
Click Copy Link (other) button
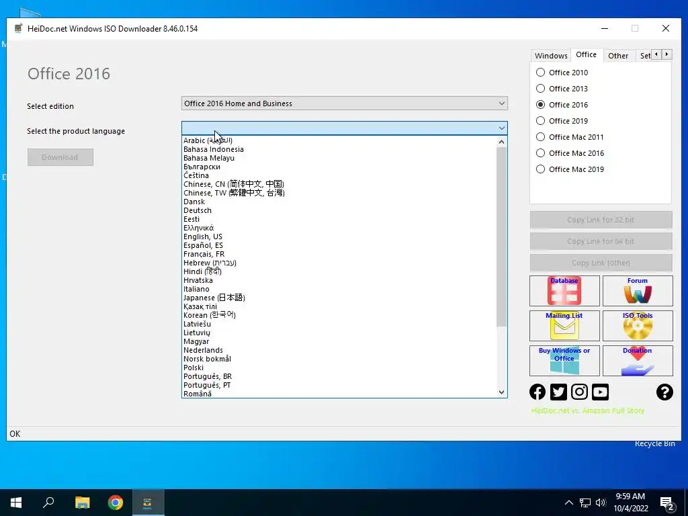601,263
